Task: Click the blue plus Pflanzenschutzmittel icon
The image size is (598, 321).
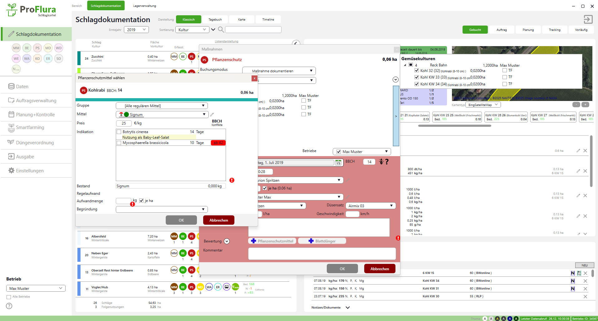Action: coord(253,241)
